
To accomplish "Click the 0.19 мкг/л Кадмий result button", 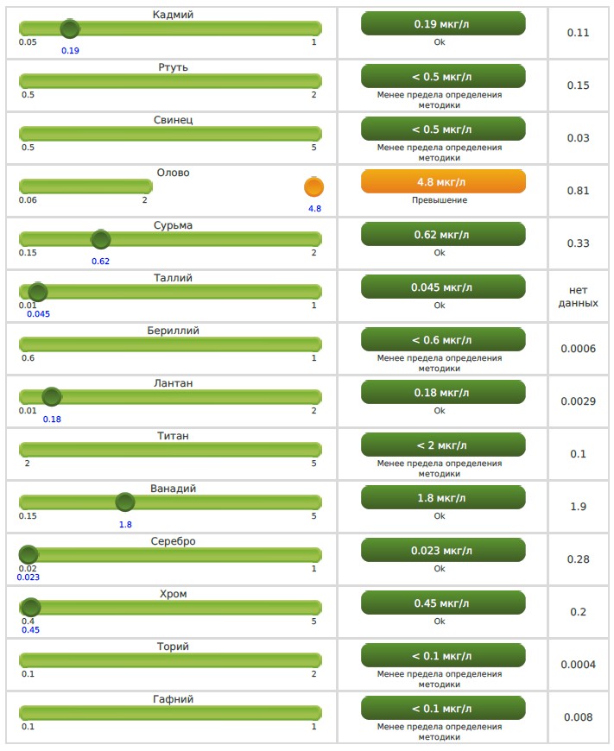I will click(x=443, y=24).
